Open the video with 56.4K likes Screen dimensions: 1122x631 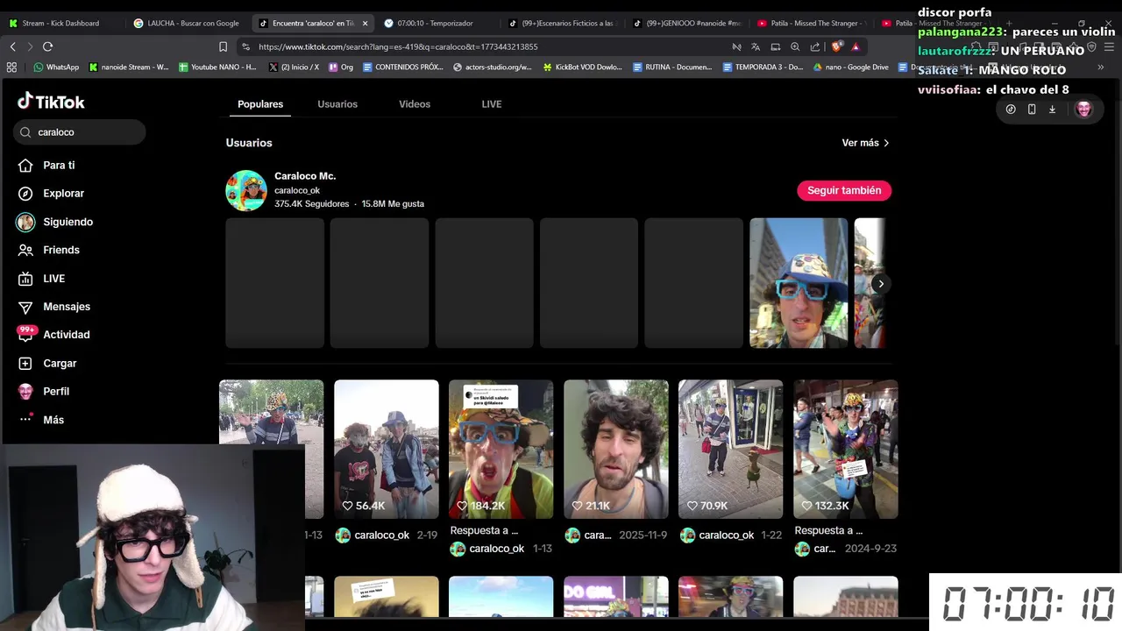tap(387, 449)
